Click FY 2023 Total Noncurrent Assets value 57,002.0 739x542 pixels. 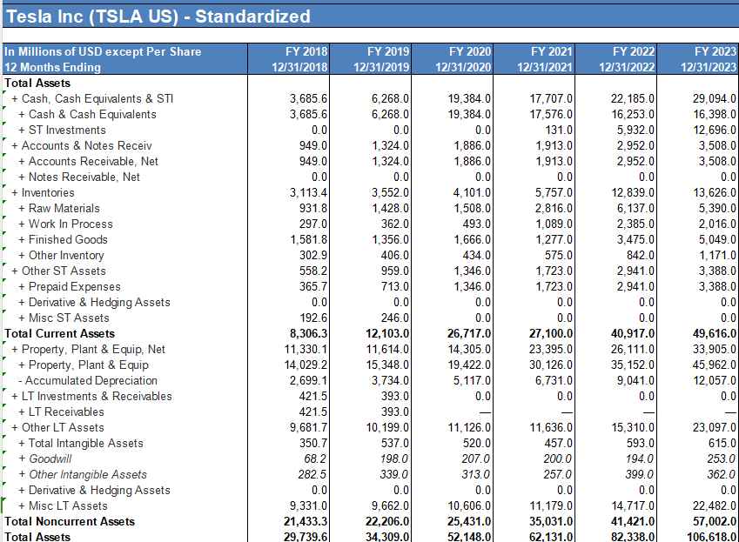tap(715, 522)
